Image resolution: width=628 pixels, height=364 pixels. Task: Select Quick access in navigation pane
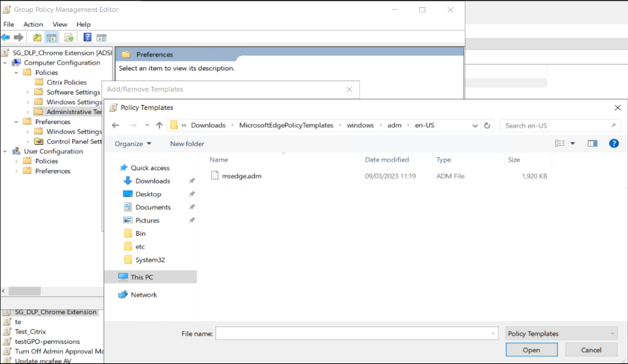tap(150, 168)
